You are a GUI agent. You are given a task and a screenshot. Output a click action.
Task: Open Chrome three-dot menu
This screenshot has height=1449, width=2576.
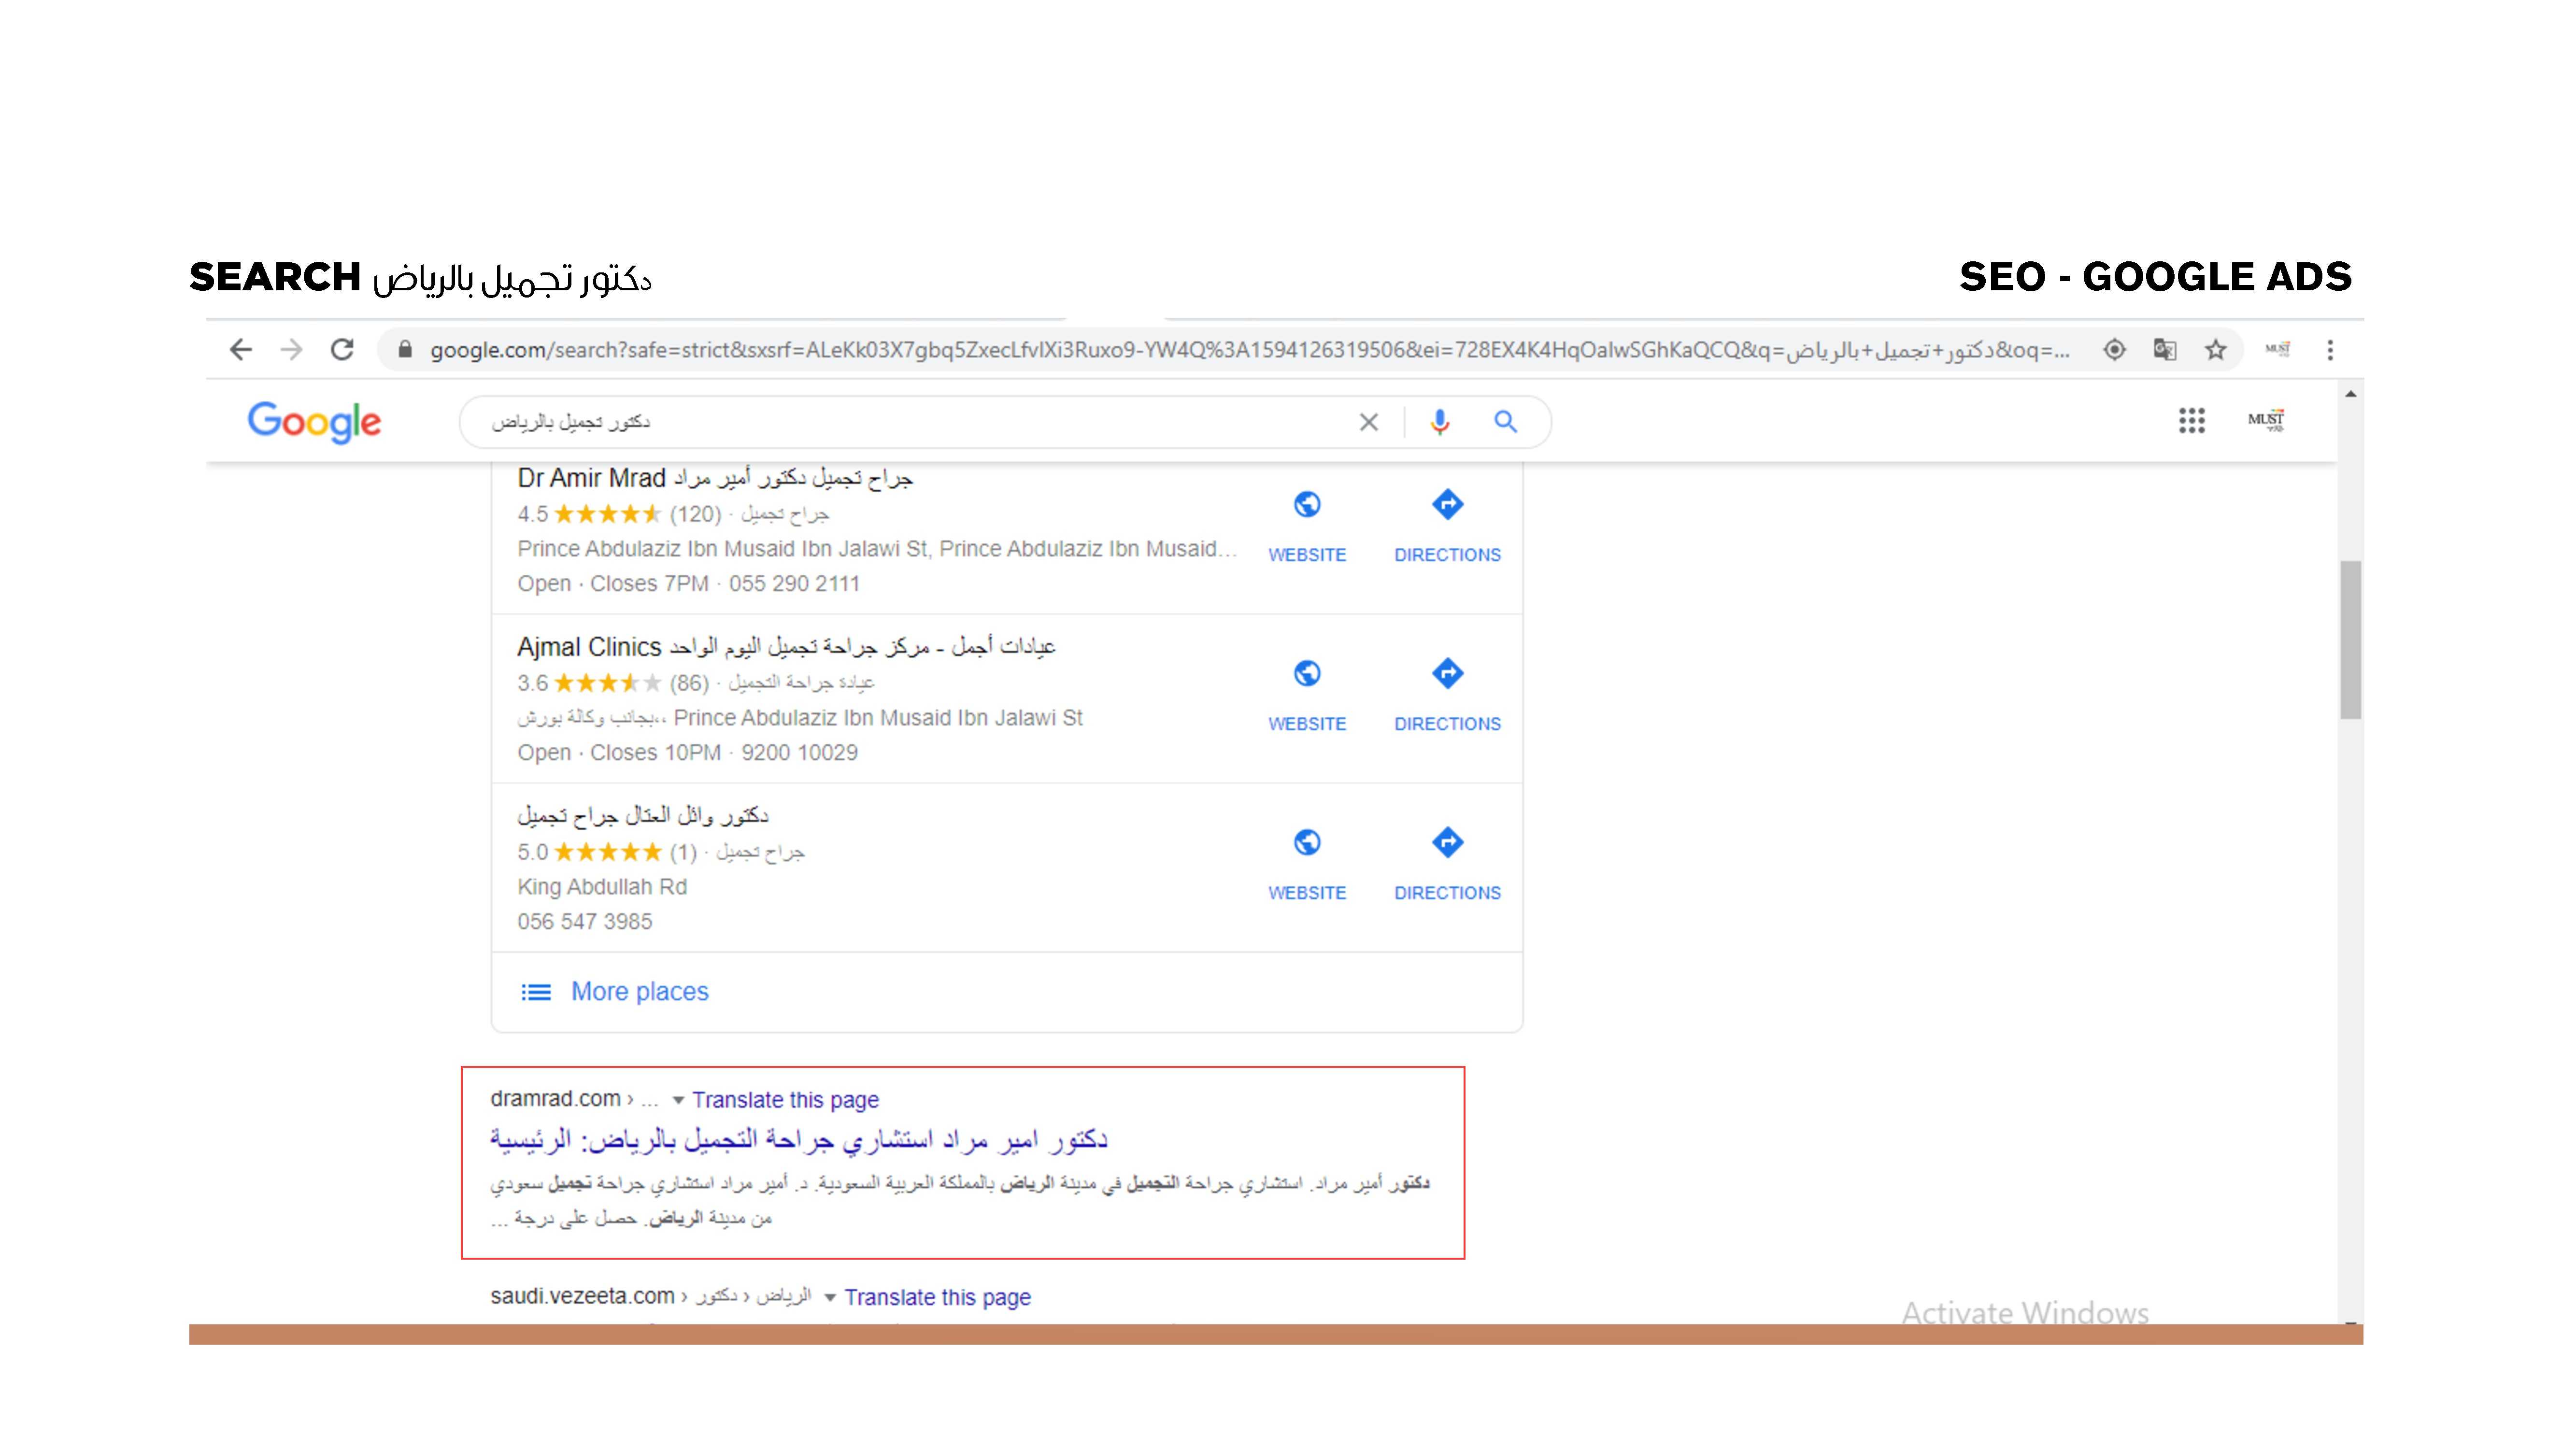(x=2330, y=350)
